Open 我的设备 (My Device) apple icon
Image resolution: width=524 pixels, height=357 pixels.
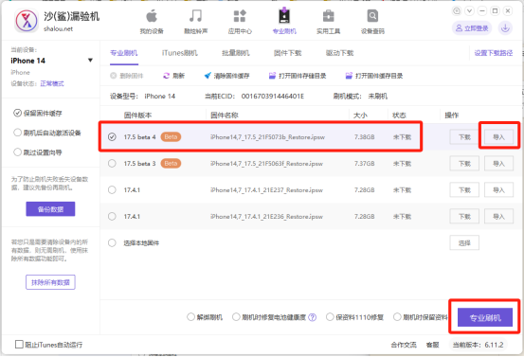[152, 16]
